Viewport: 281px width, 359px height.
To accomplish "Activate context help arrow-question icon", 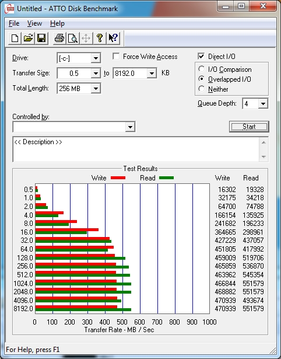I will coord(113,38).
